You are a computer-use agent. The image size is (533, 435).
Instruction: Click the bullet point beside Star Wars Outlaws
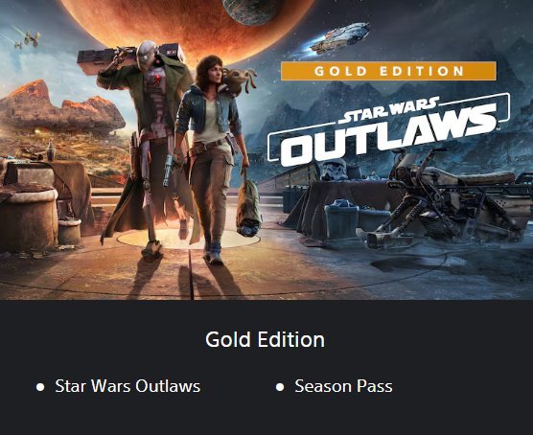pyautogui.click(x=40, y=387)
